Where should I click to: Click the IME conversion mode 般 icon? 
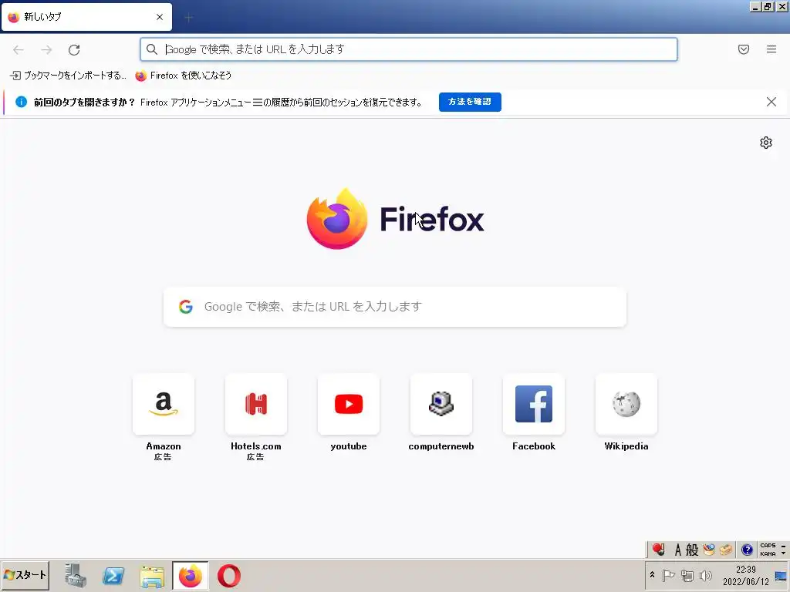pos(692,550)
